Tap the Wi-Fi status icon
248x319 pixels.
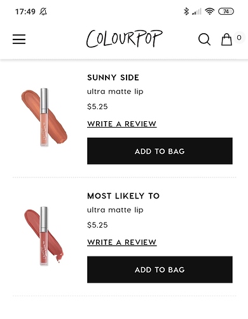tap(209, 11)
